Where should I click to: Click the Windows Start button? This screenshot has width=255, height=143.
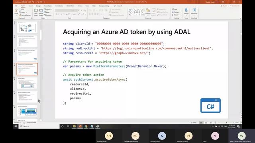click(x=16, y=126)
